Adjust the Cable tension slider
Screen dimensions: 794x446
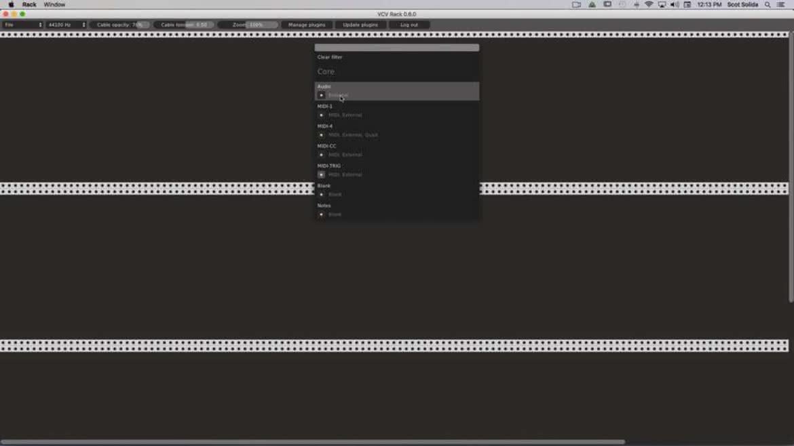pyautogui.click(x=185, y=25)
